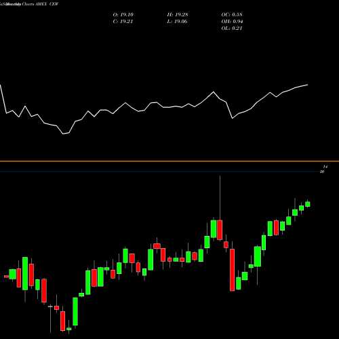
Task: Click the axis label 20
Action: pyautogui.click(x=322, y=172)
